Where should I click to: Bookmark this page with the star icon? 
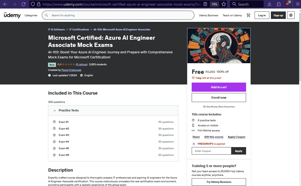[x=224, y=4]
